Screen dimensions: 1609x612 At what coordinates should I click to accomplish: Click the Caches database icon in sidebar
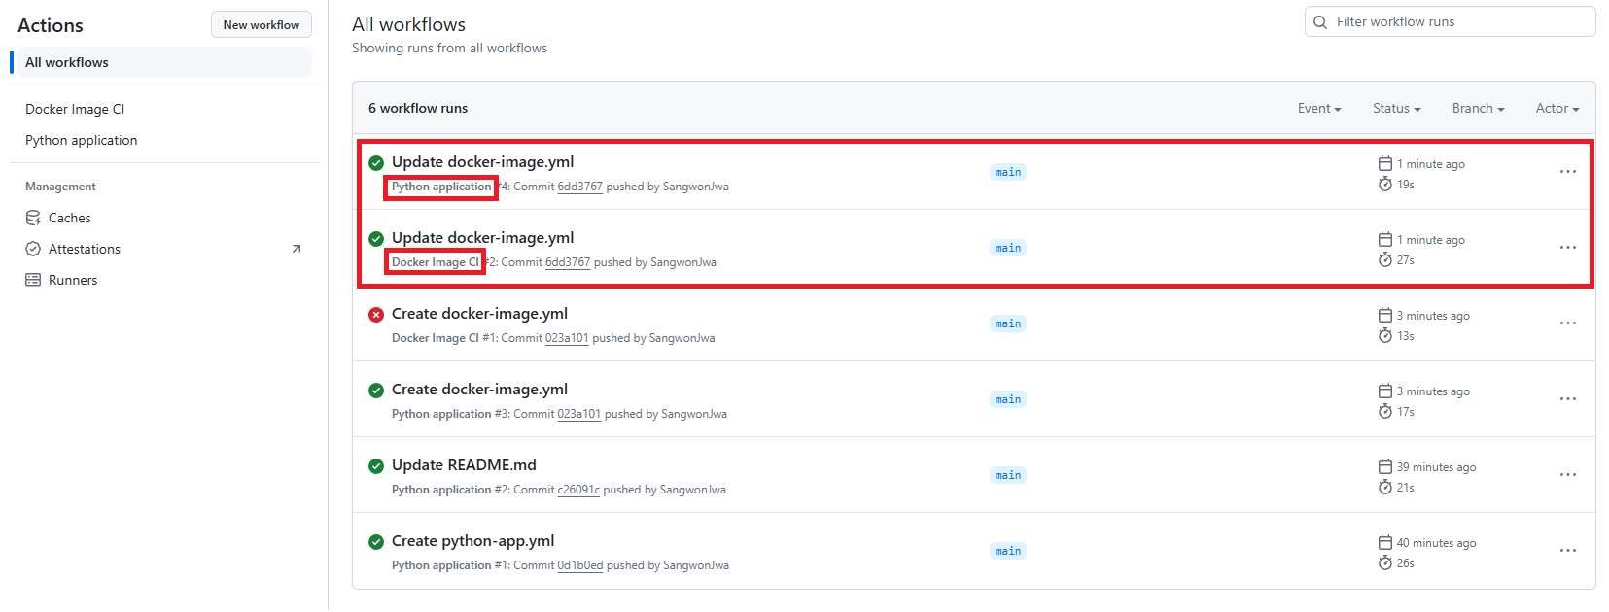33,218
